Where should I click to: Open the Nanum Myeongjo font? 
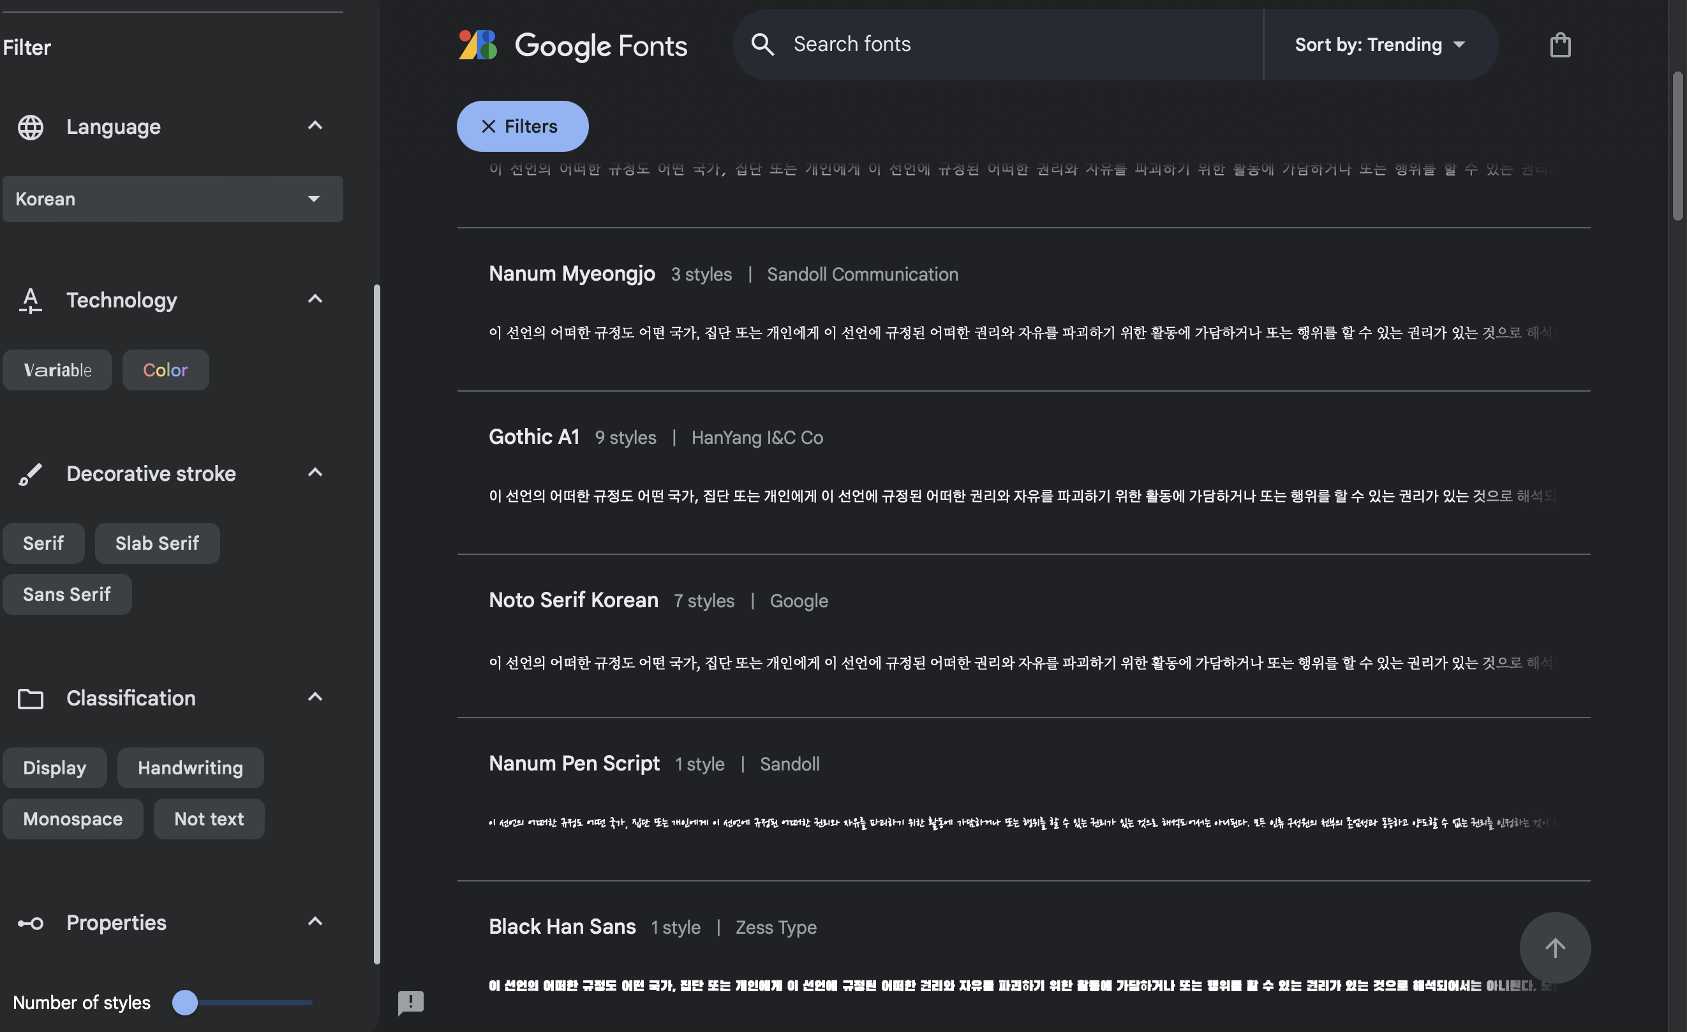click(x=572, y=274)
